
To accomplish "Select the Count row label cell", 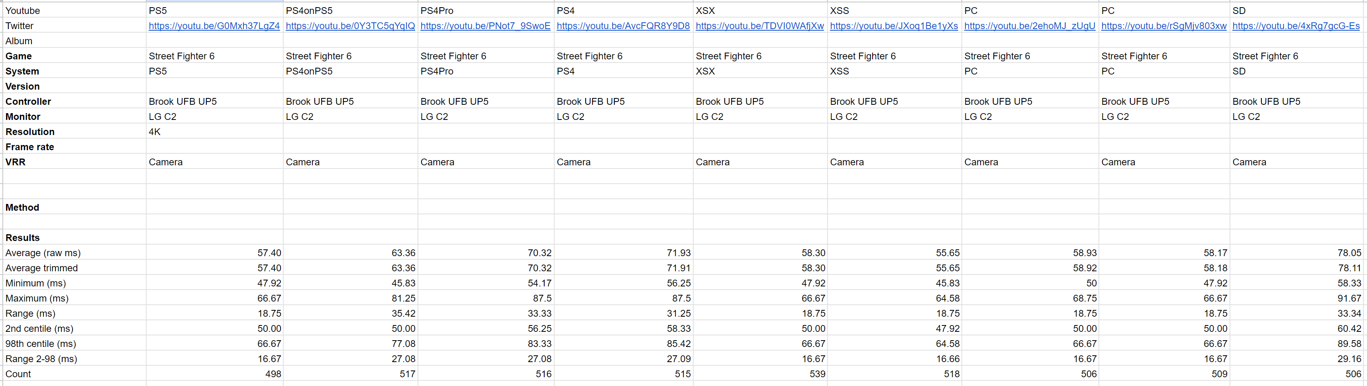I will pos(74,374).
